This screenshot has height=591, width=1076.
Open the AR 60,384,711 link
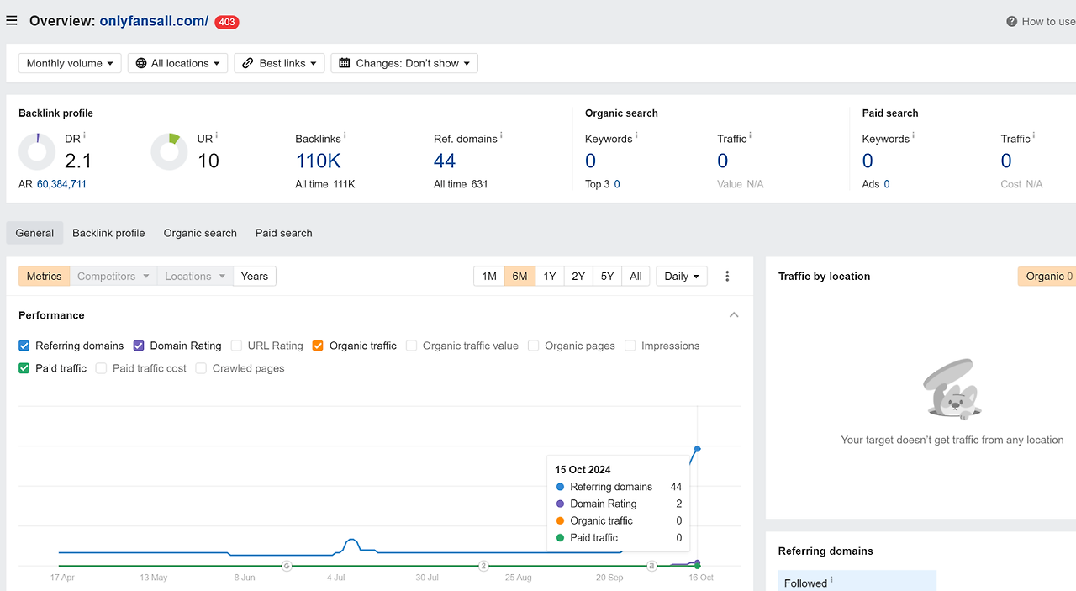(x=61, y=184)
